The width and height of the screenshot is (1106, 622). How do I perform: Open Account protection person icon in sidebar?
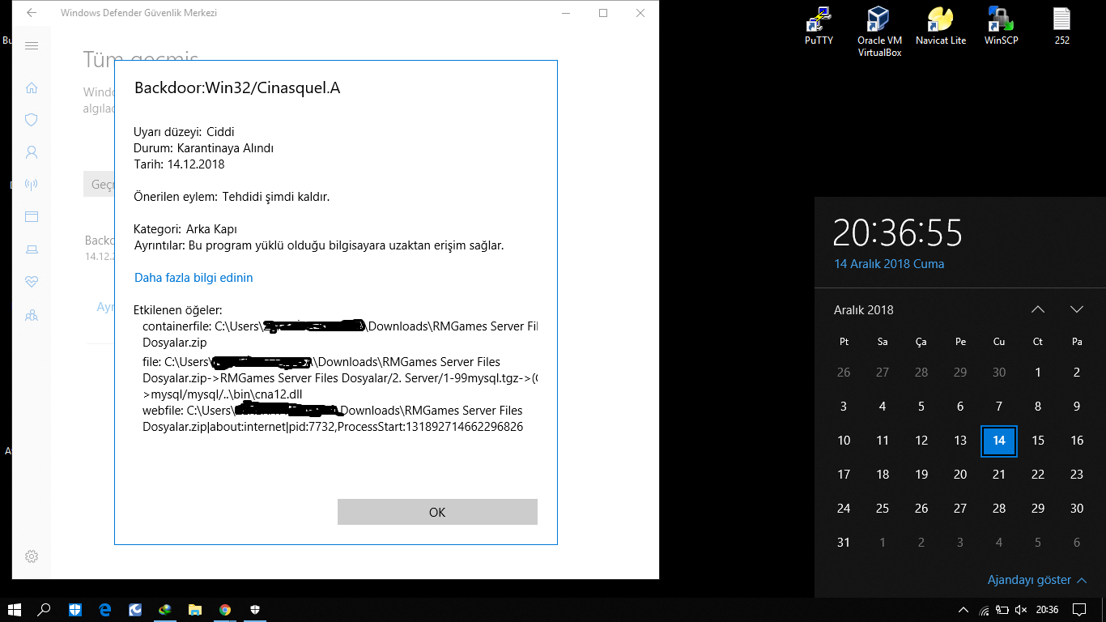click(x=32, y=152)
